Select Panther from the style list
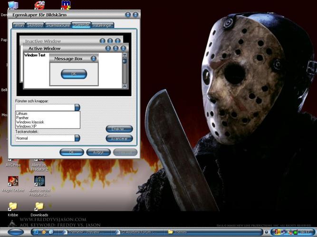The height and width of the screenshot is (237, 317). click(22, 118)
